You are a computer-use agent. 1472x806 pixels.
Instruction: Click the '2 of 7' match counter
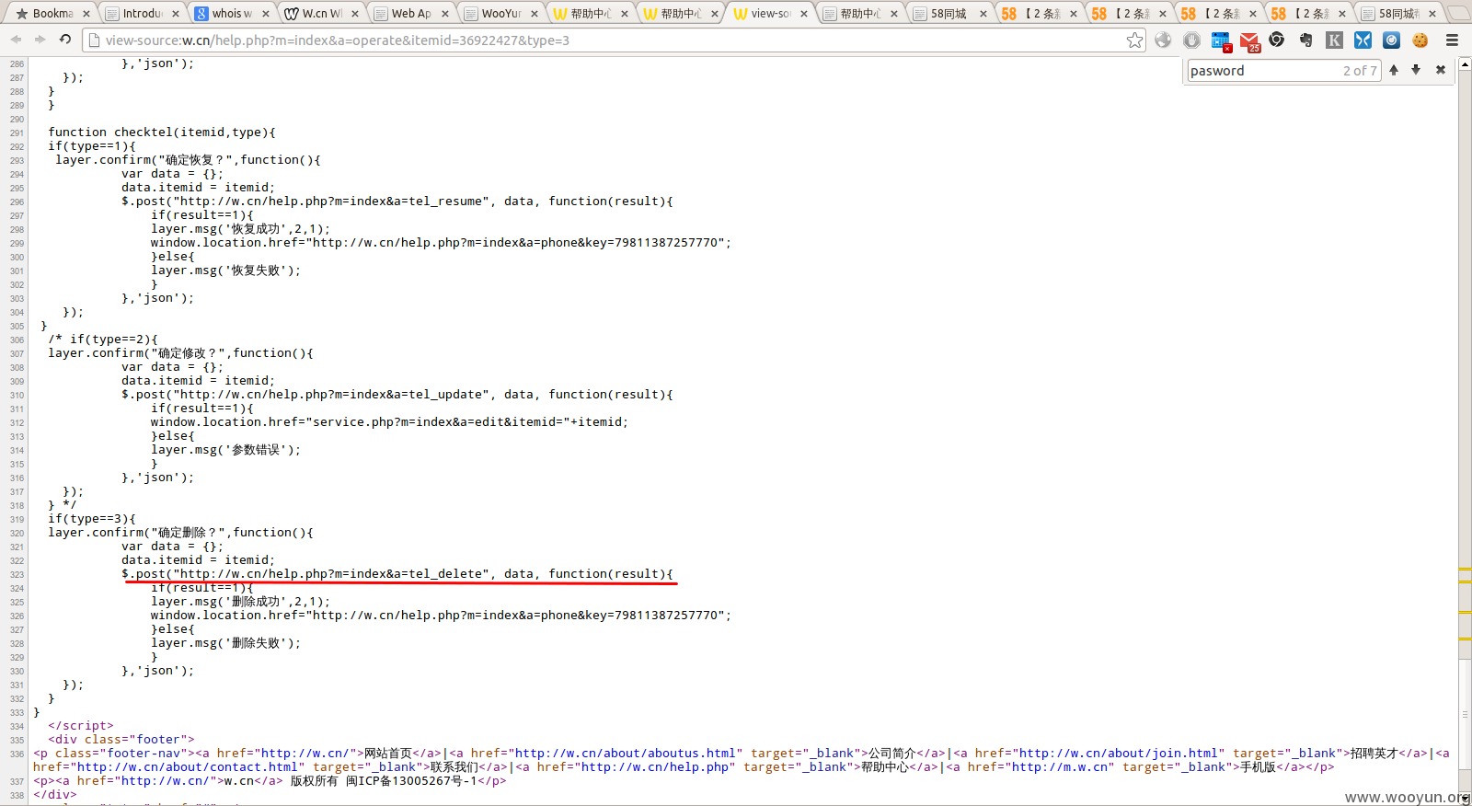coord(1360,71)
